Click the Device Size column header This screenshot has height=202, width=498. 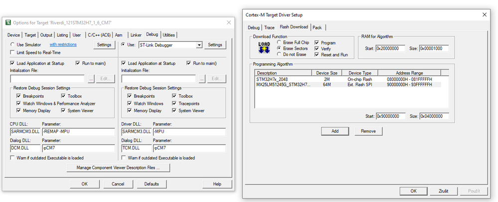[x=327, y=73]
